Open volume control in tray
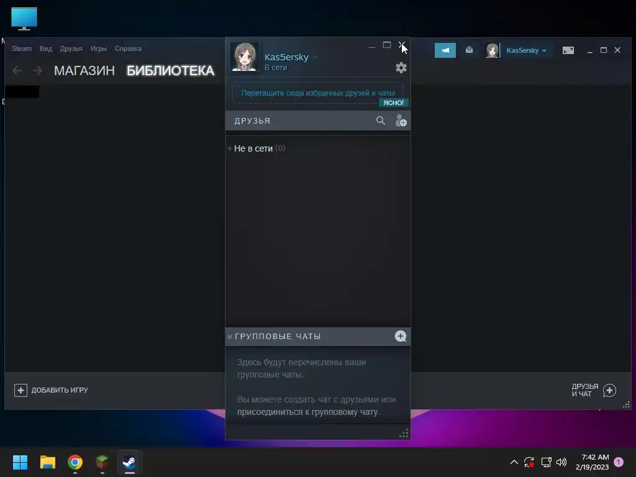Screen dimensions: 636x477 tap(561, 462)
